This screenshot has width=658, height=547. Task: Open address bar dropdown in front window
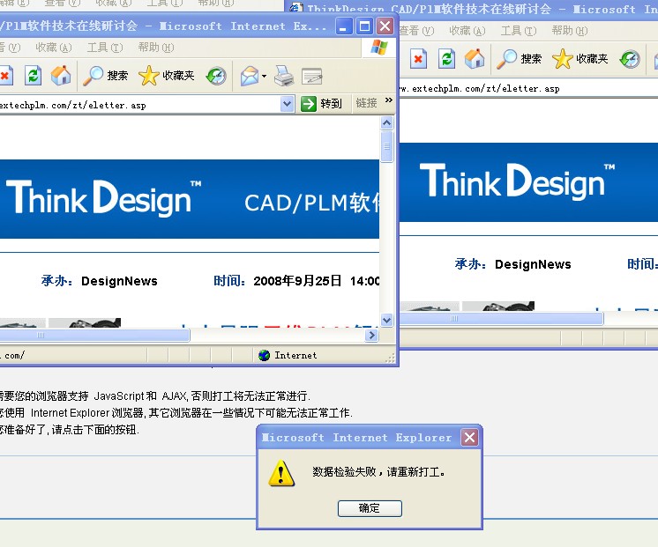coord(287,104)
